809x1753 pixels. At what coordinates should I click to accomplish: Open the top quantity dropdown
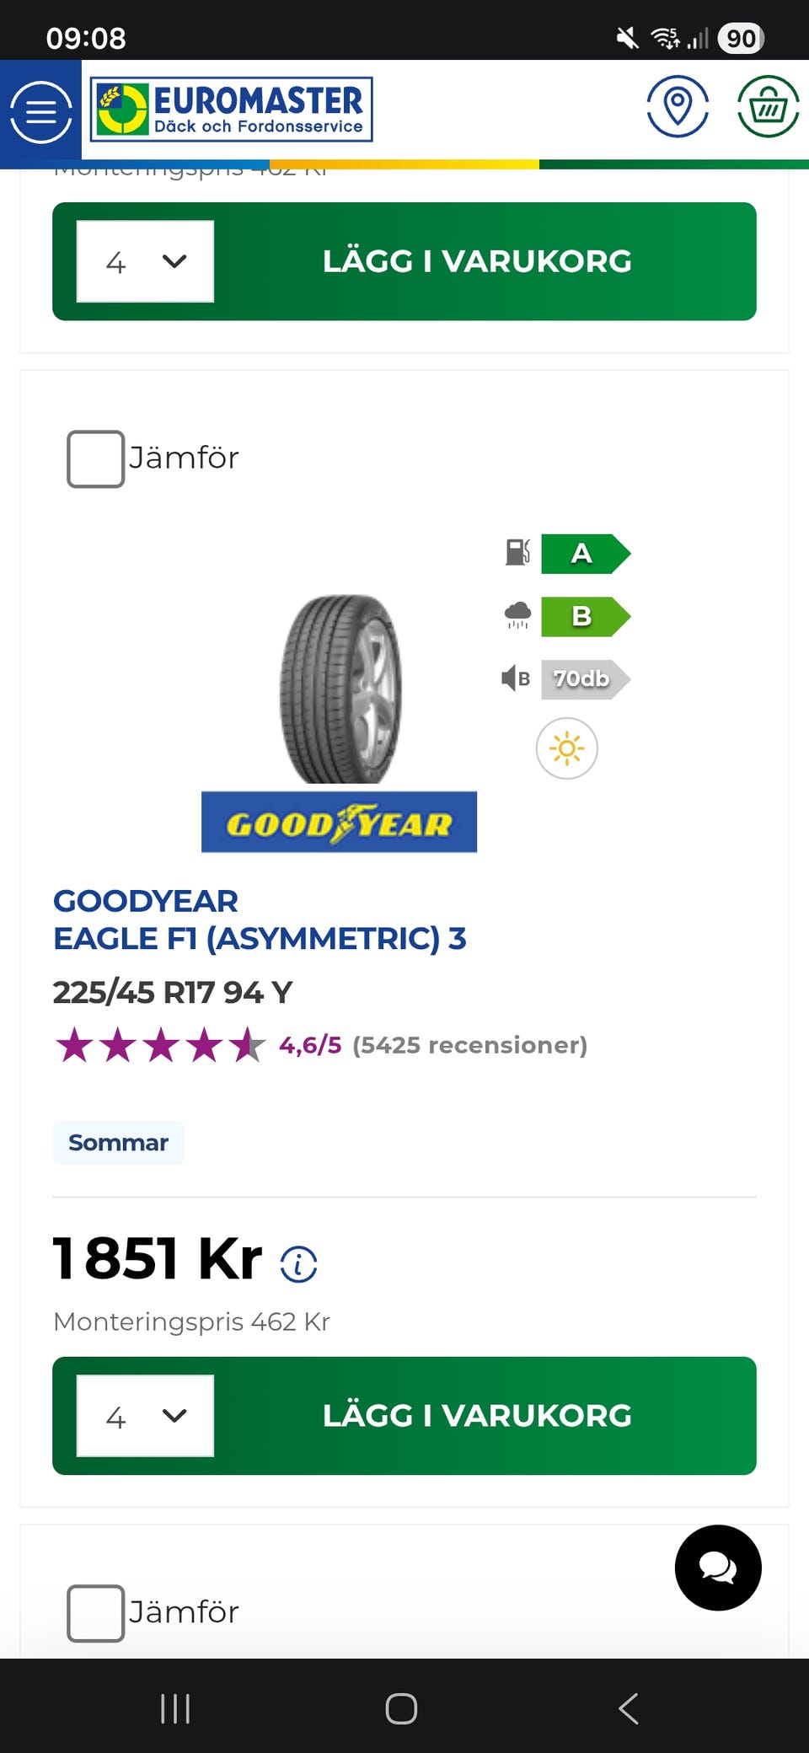(145, 261)
